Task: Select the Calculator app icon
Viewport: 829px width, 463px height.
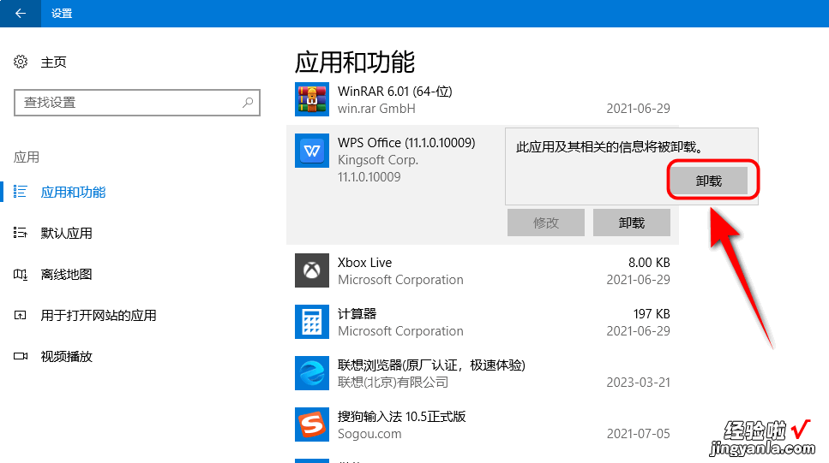Action: (312, 322)
